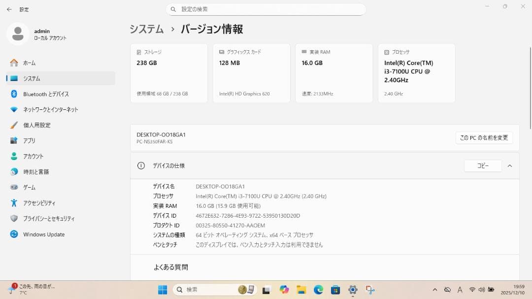Click この PC の名前を変更 button
Image resolution: width=532 pixels, height=299 pixels.
click(484, 137)
